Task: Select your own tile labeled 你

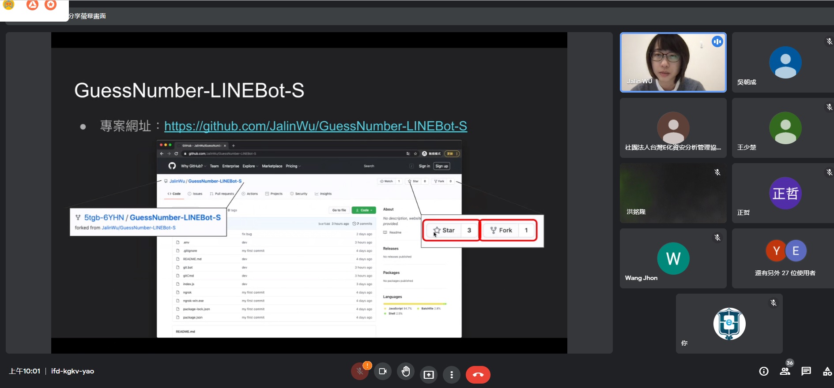Action: [729, 324]
